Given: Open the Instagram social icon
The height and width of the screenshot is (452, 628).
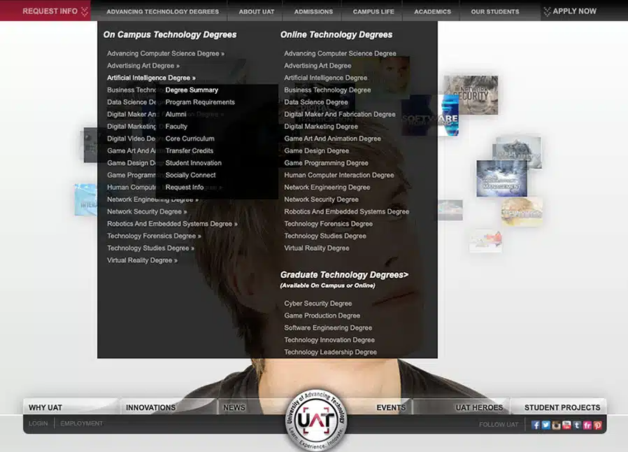Looking at the screenshot, I should click(557, 425).
